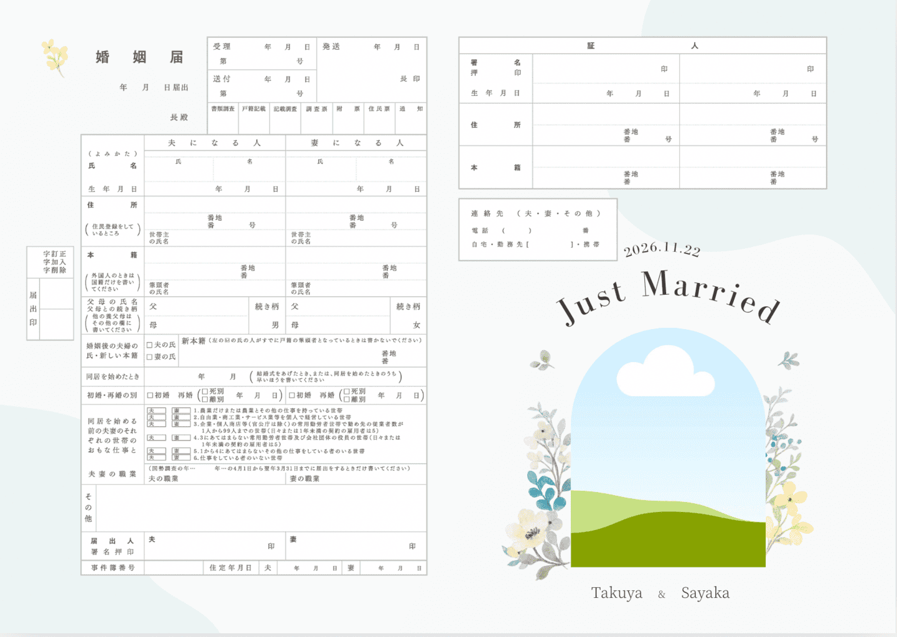This screenshot has height=637, width=897.
Task: Click the small leaf sprig top-left of arch
Action: [543, 360]
